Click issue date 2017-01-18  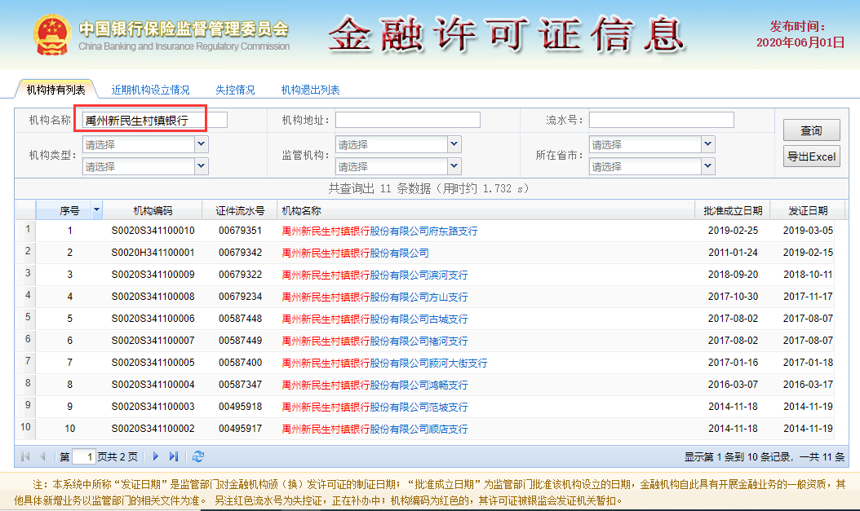pos(808,362)
